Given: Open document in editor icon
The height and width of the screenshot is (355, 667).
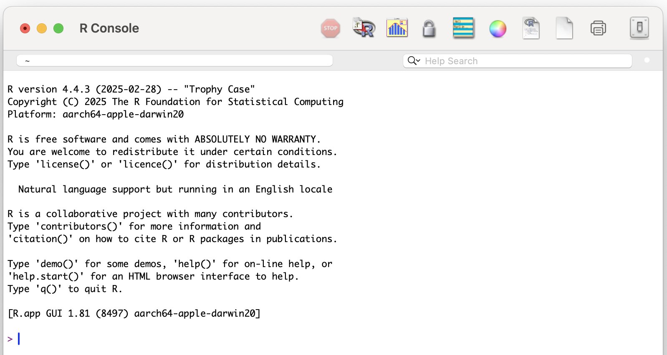Looking at the screenshot, I should click(x=531, y=28).
